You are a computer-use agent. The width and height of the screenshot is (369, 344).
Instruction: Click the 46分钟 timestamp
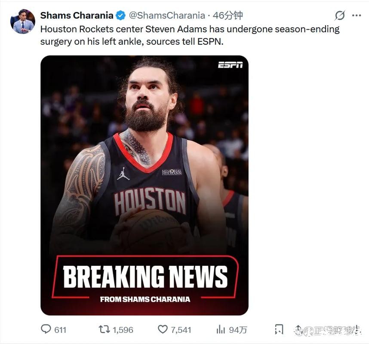[x=228, y=15]
